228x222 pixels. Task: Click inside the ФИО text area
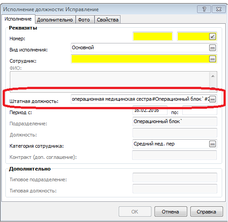point(110,80)
